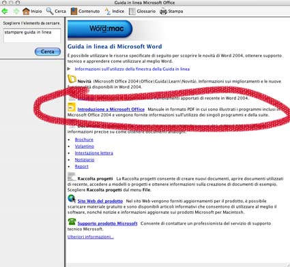Open the Contenuto book icon
The width and height of the screenshot is (290, 267).
(x=74, y=11)
